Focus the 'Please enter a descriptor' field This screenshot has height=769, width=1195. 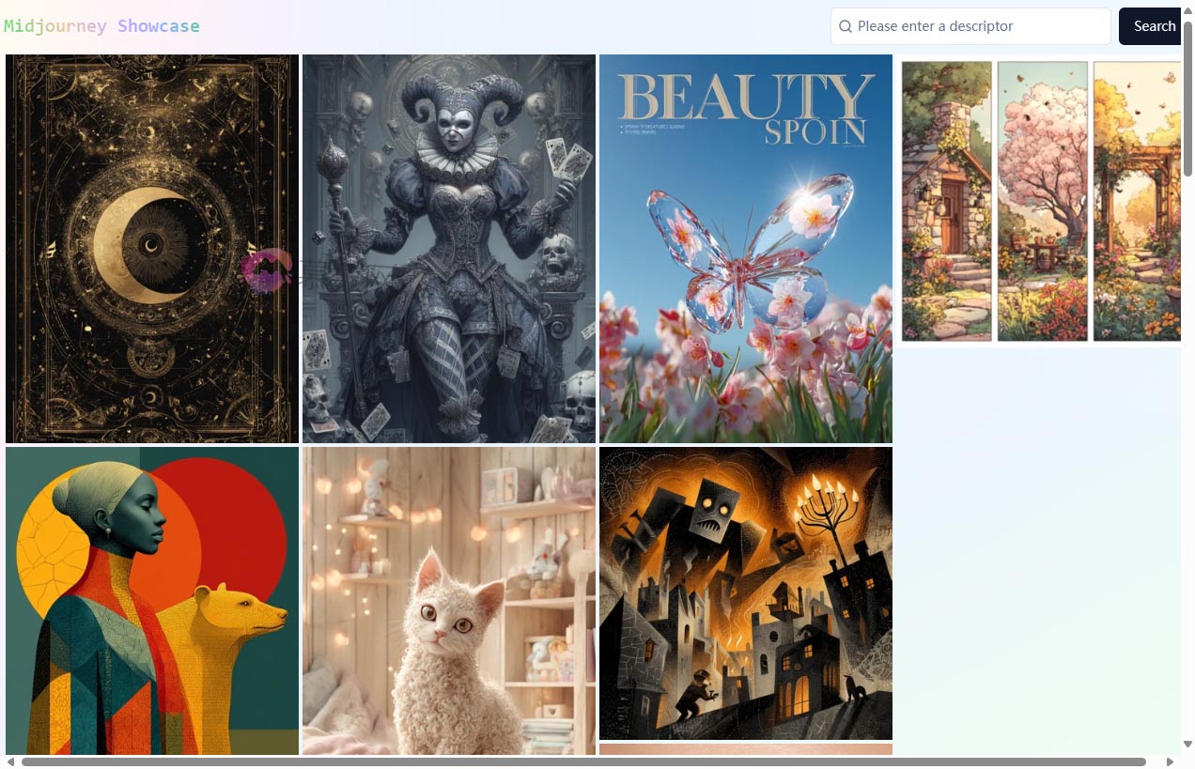click(970, 26)
